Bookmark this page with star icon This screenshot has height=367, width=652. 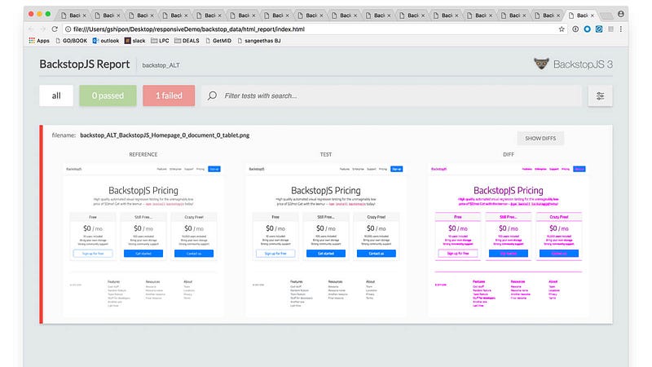point(562,29)
